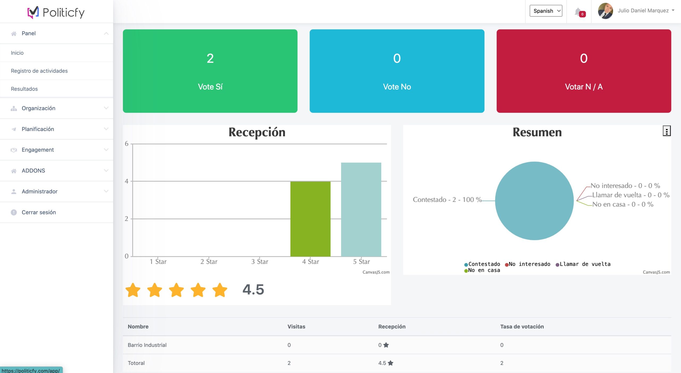
Task: Expand the Planificación menu chevron
Action: (x=106, y=129)
